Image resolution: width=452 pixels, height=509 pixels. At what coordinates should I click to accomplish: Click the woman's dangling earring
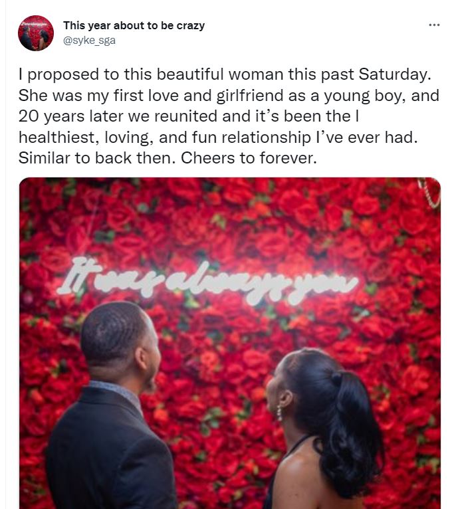click(279, 413)
